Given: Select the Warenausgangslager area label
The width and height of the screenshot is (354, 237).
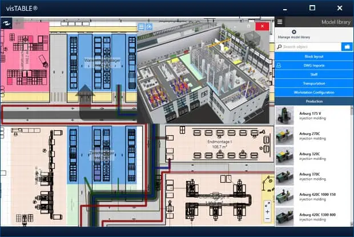Looking at the screenshot, I should 102,61.
